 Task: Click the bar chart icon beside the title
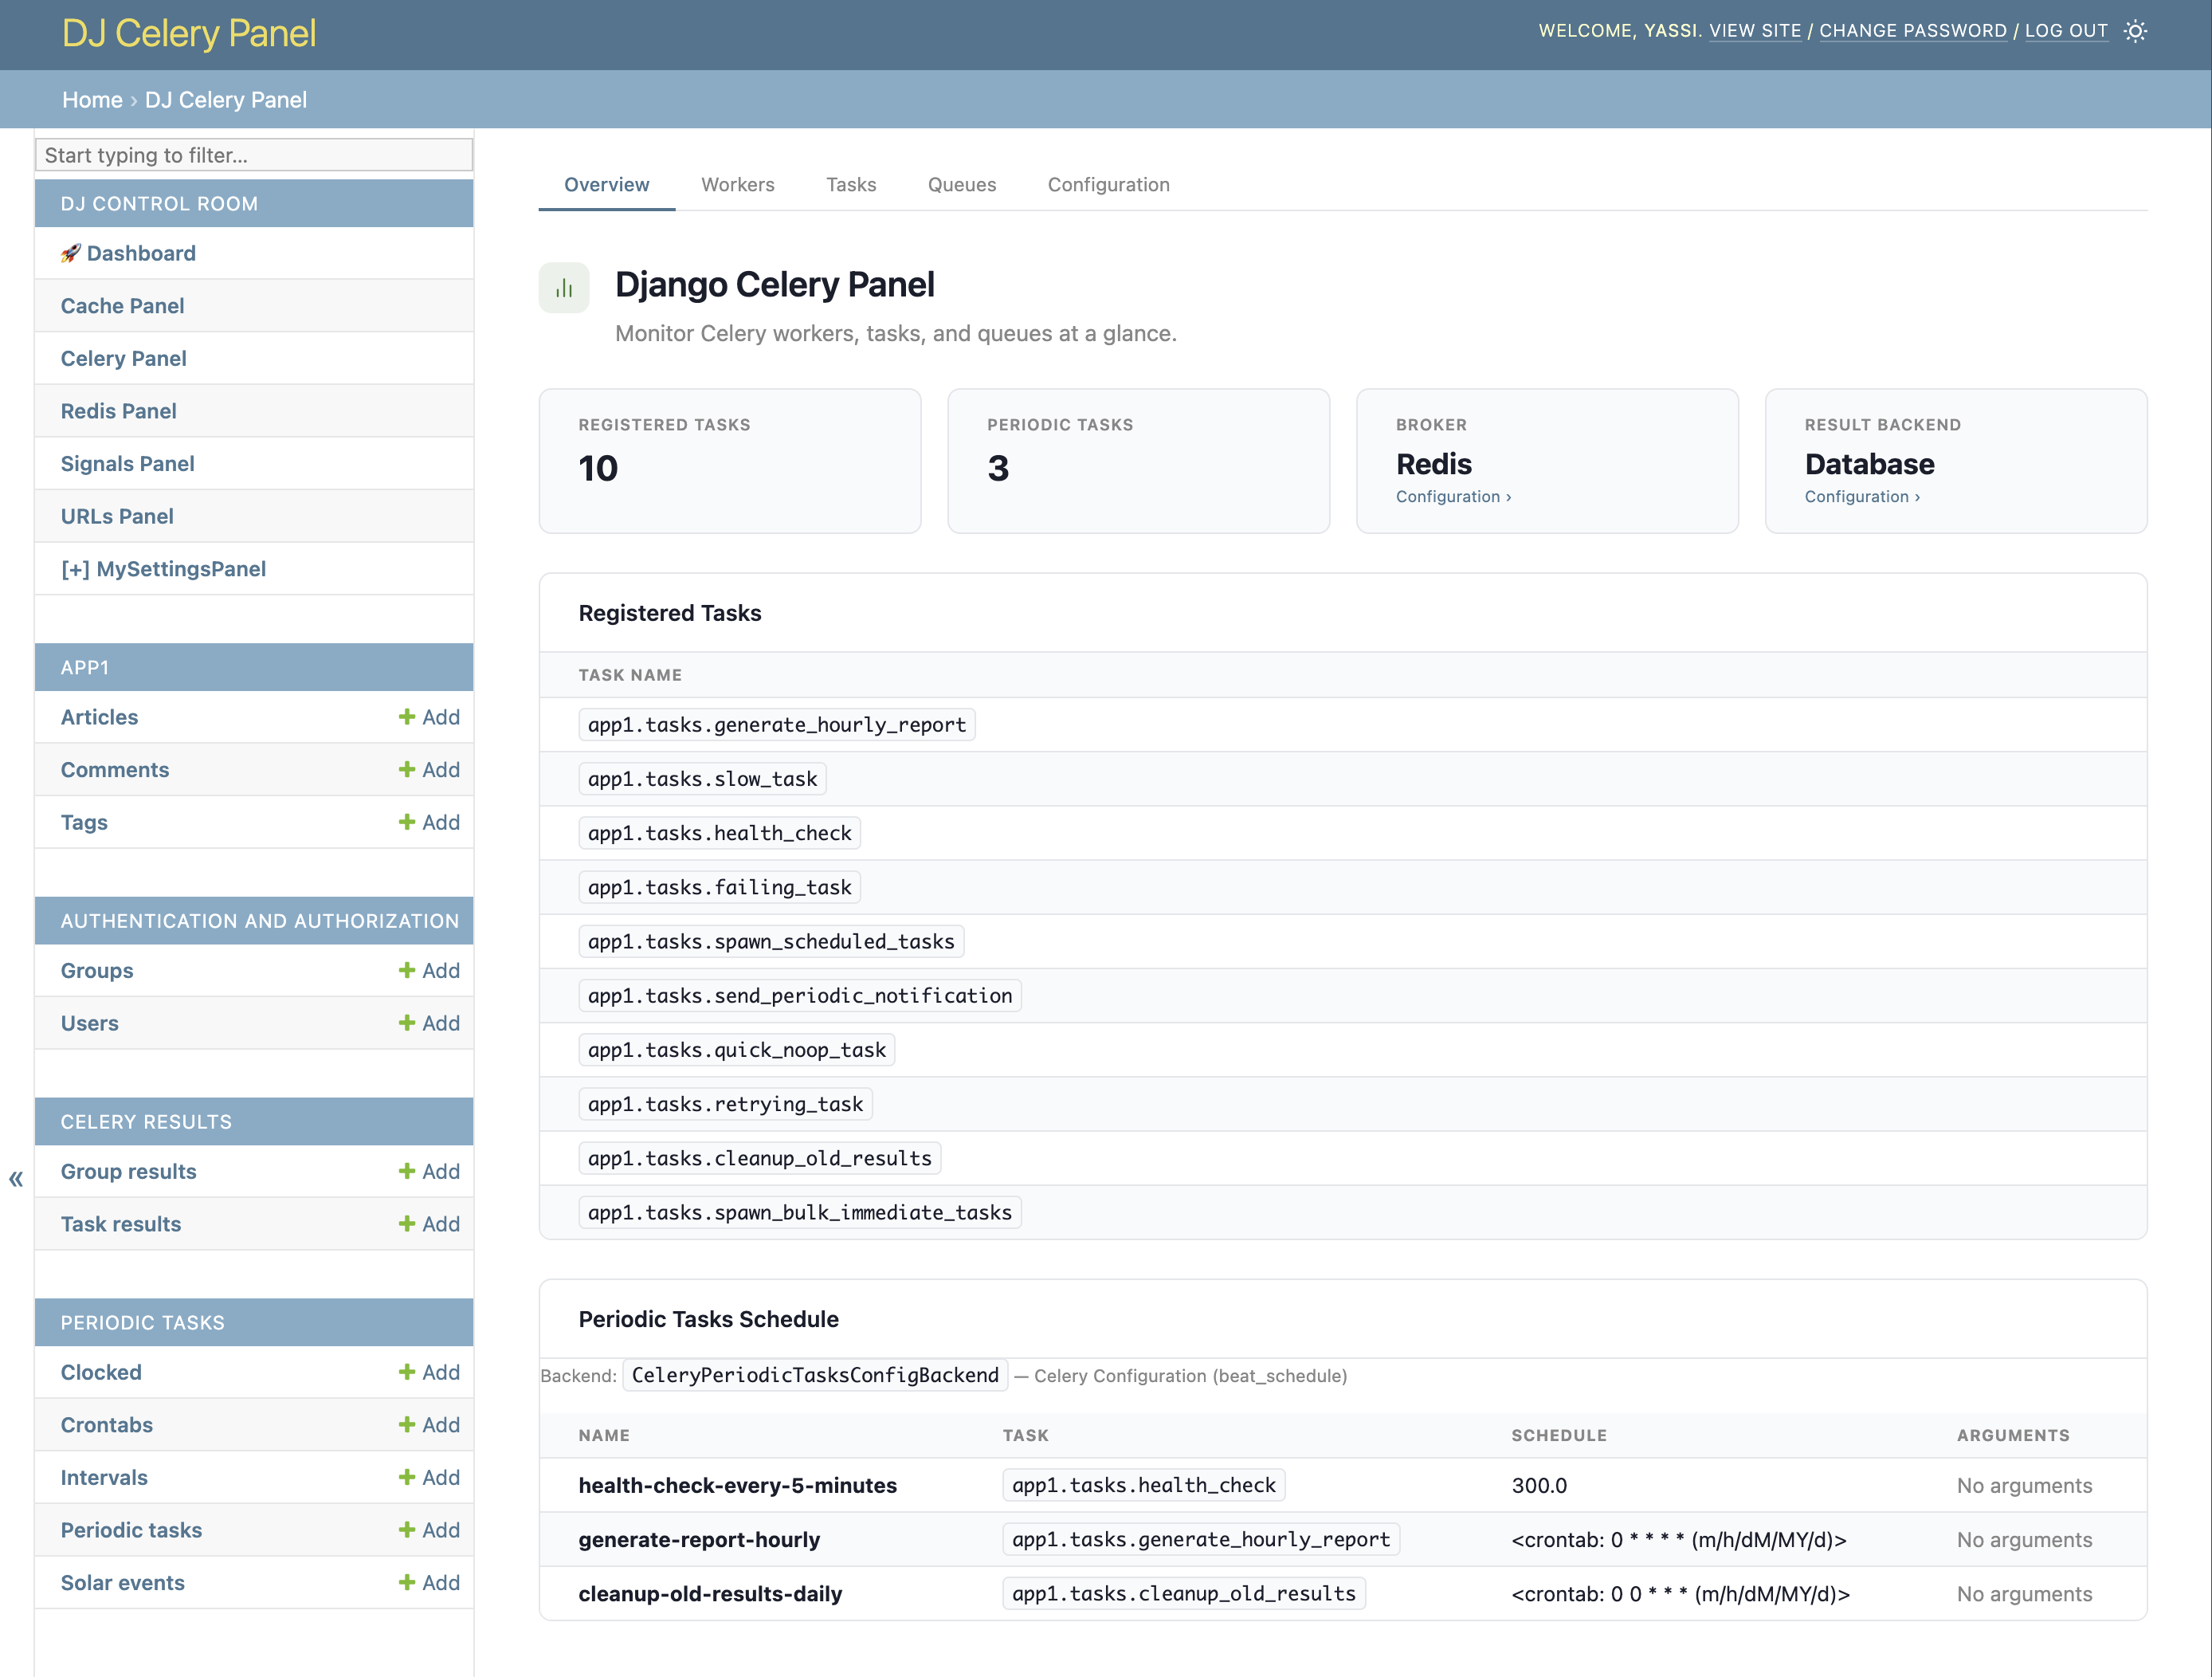pyautogui.click(x=564, y=288)
